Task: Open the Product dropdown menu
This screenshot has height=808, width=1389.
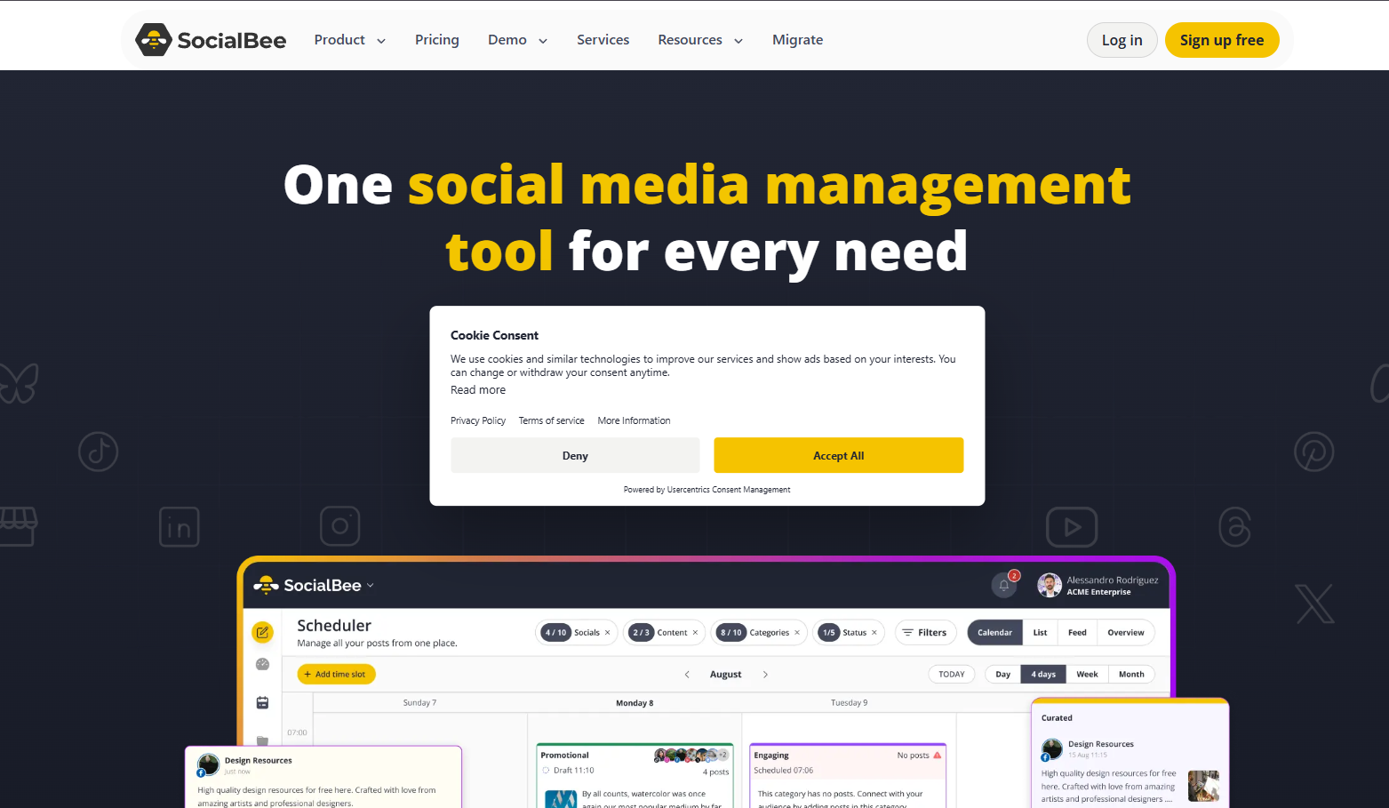Action: click(350, 40)
